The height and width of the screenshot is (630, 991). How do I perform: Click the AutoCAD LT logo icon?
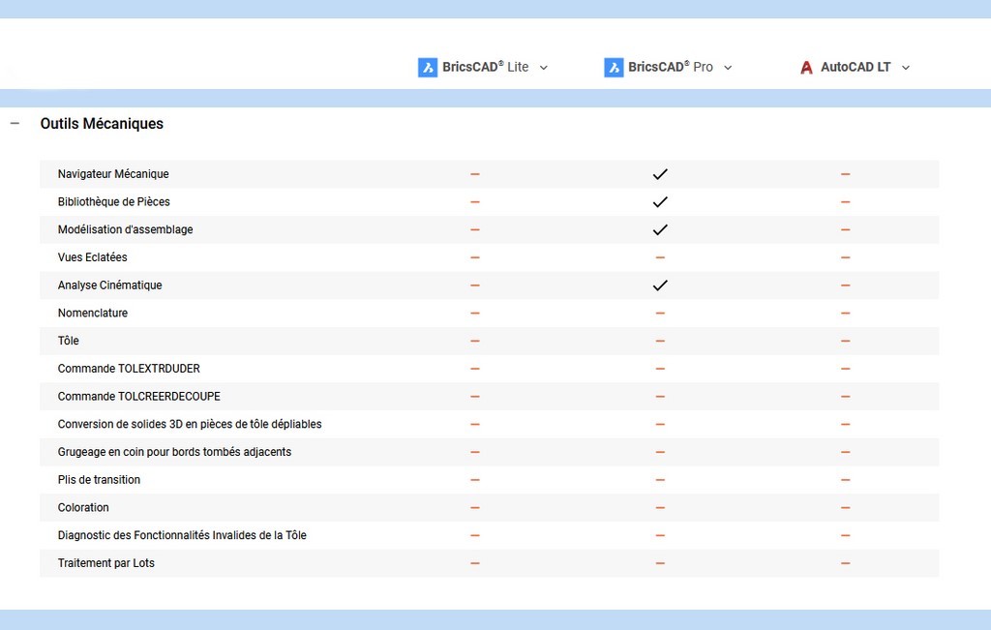click(x=806, y=67)
